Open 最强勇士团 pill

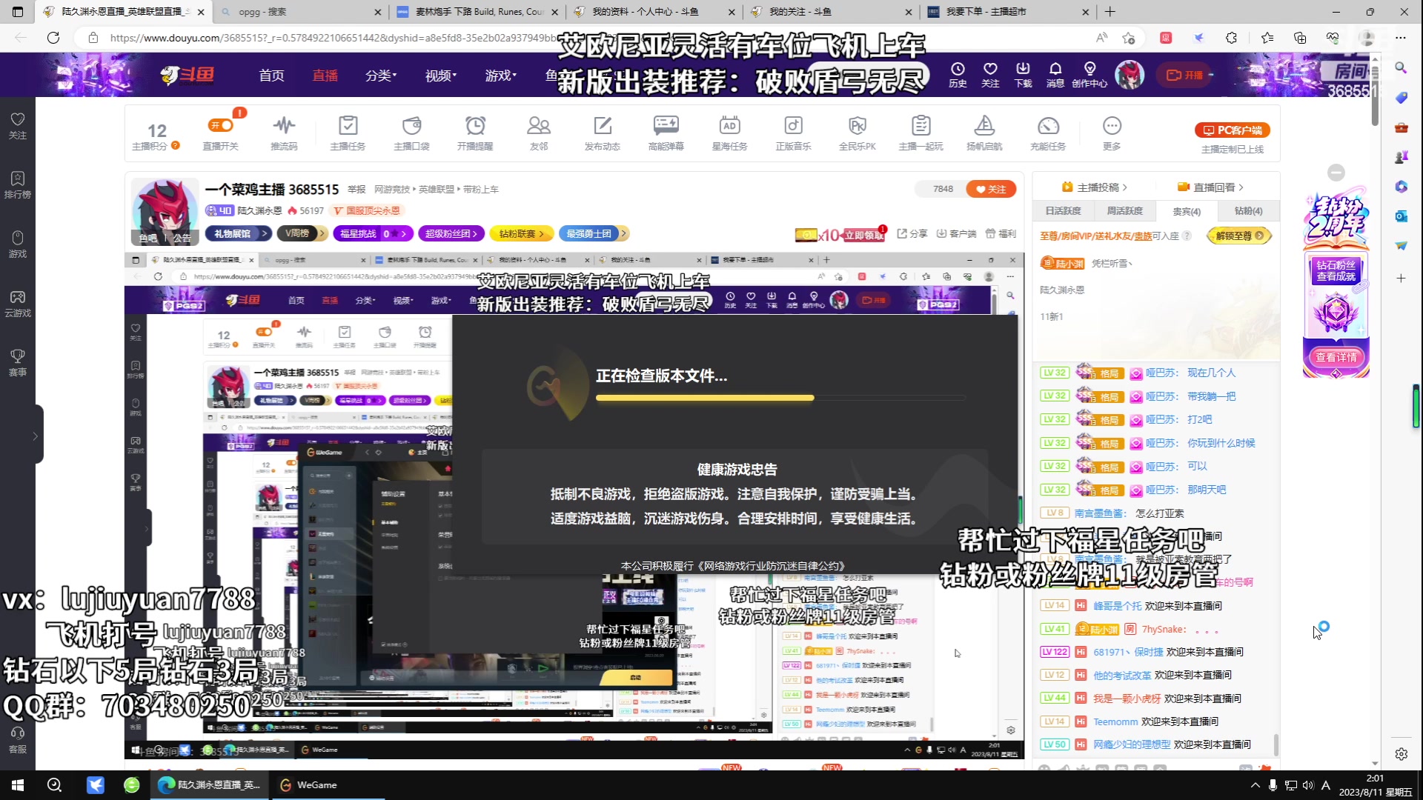point(594,233)
